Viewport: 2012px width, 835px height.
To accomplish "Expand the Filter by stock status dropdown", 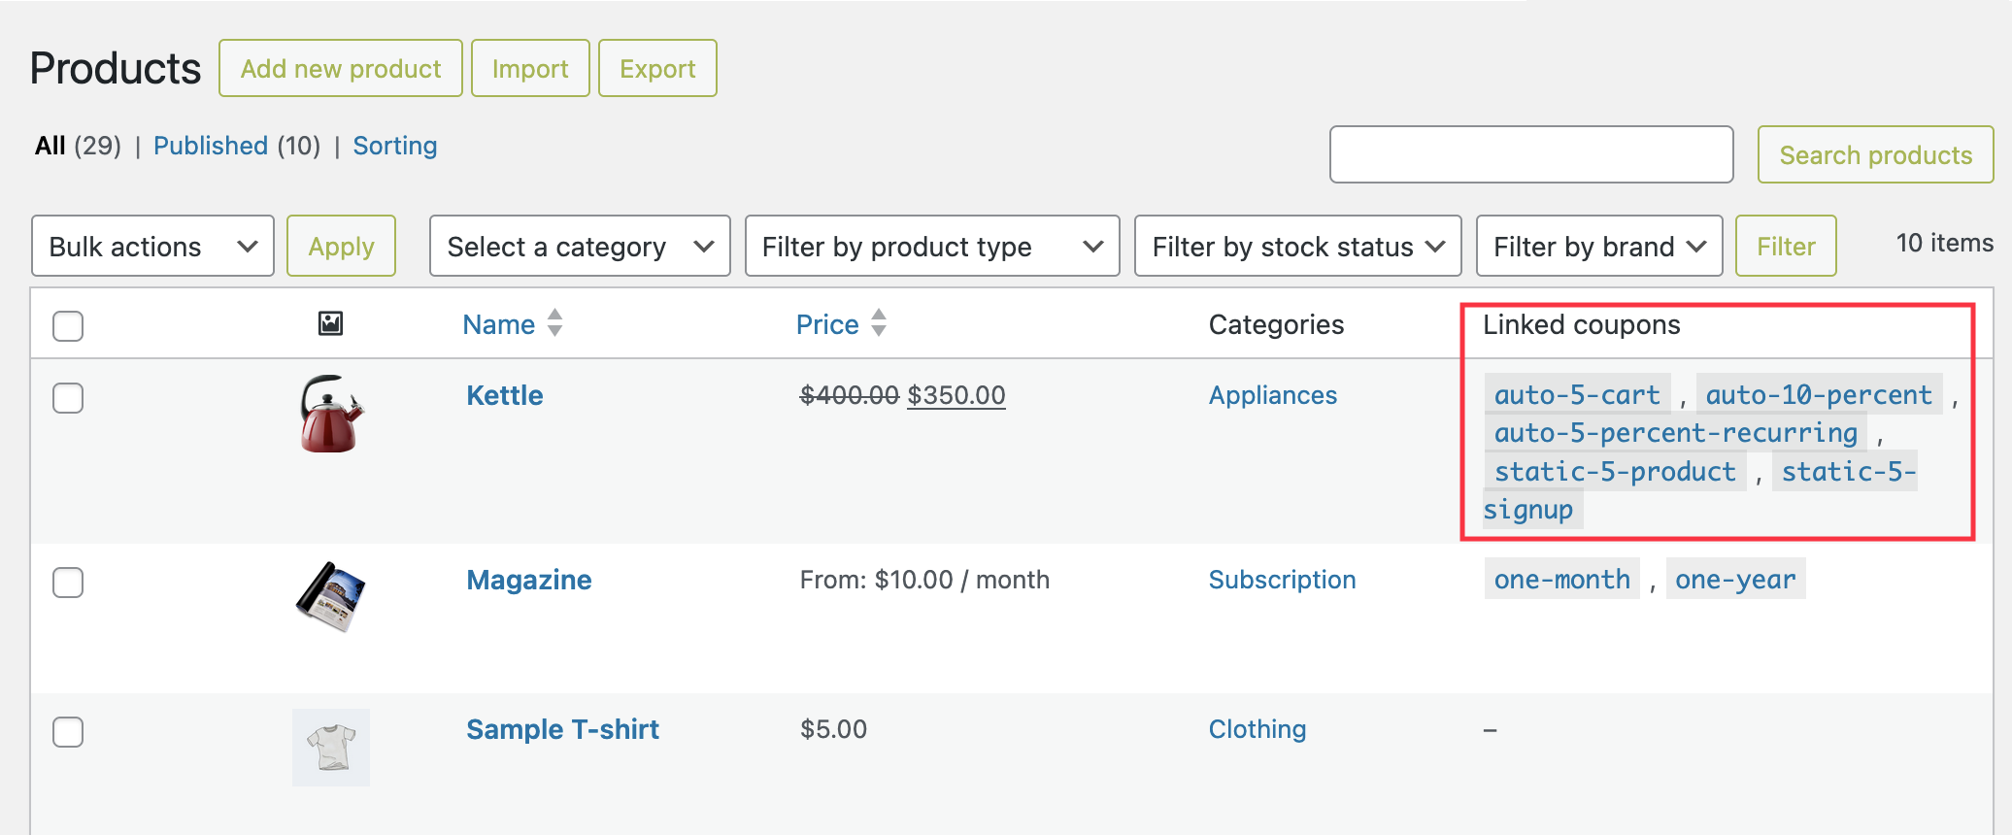I will [1297, 247].
